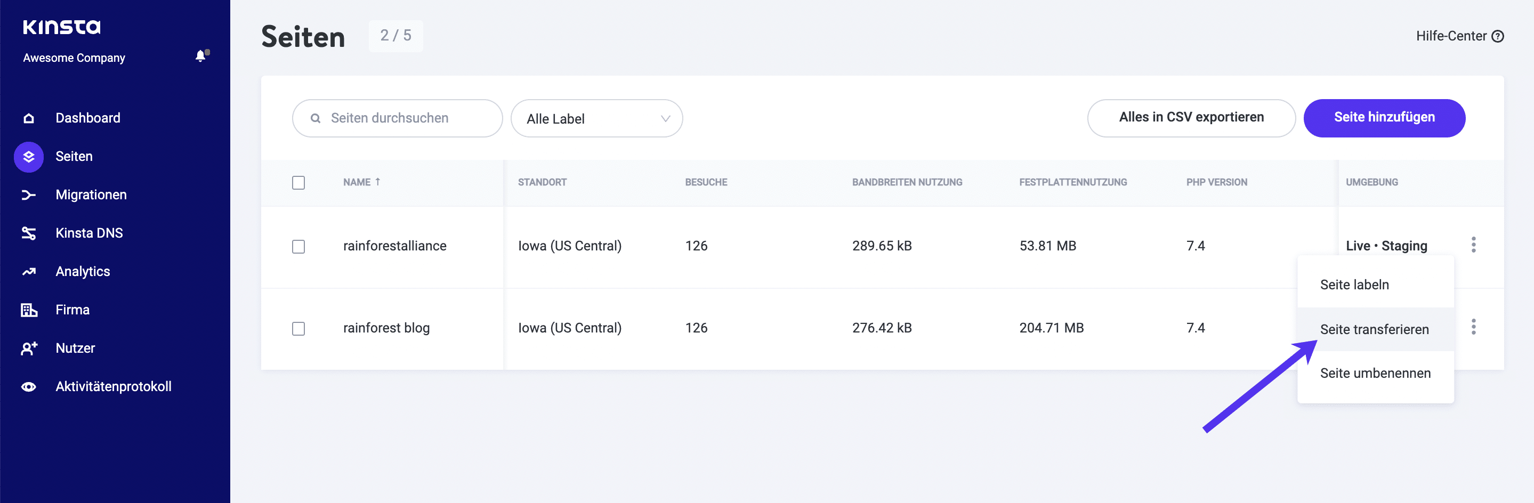Click the Analytics trend icon

tap(29, 271)
